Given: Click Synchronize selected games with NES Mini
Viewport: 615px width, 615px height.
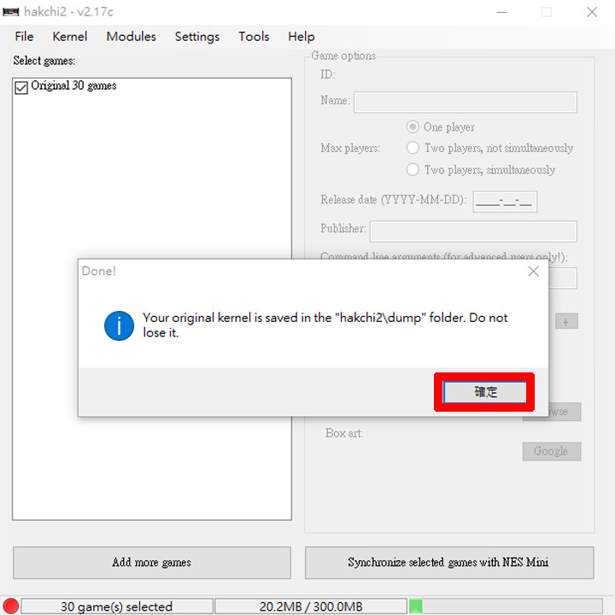Looking at the screenshot, I should point(449,563).
